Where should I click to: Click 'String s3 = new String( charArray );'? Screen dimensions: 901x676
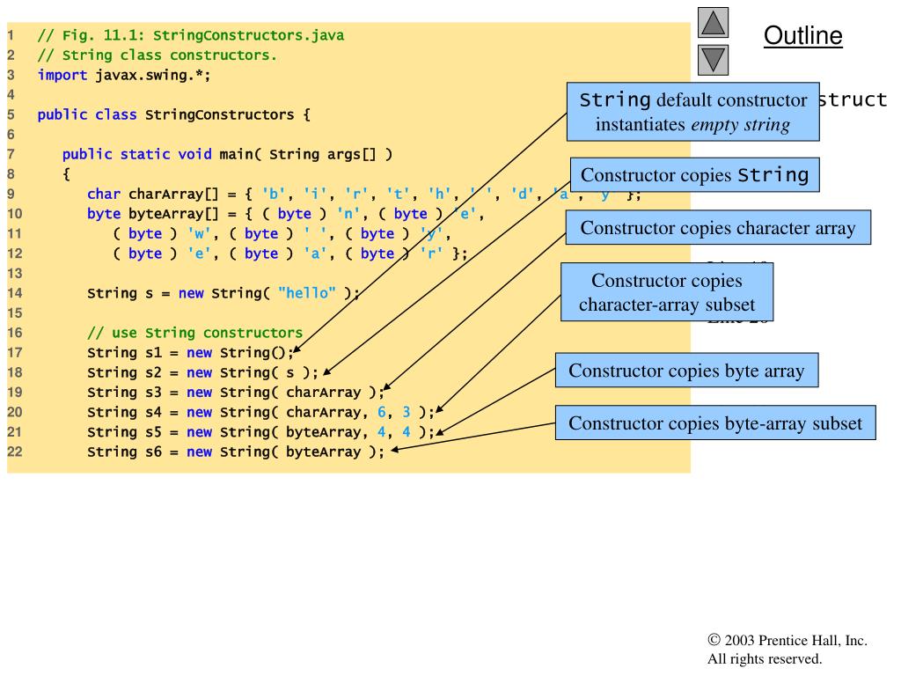tap(236, 393)
